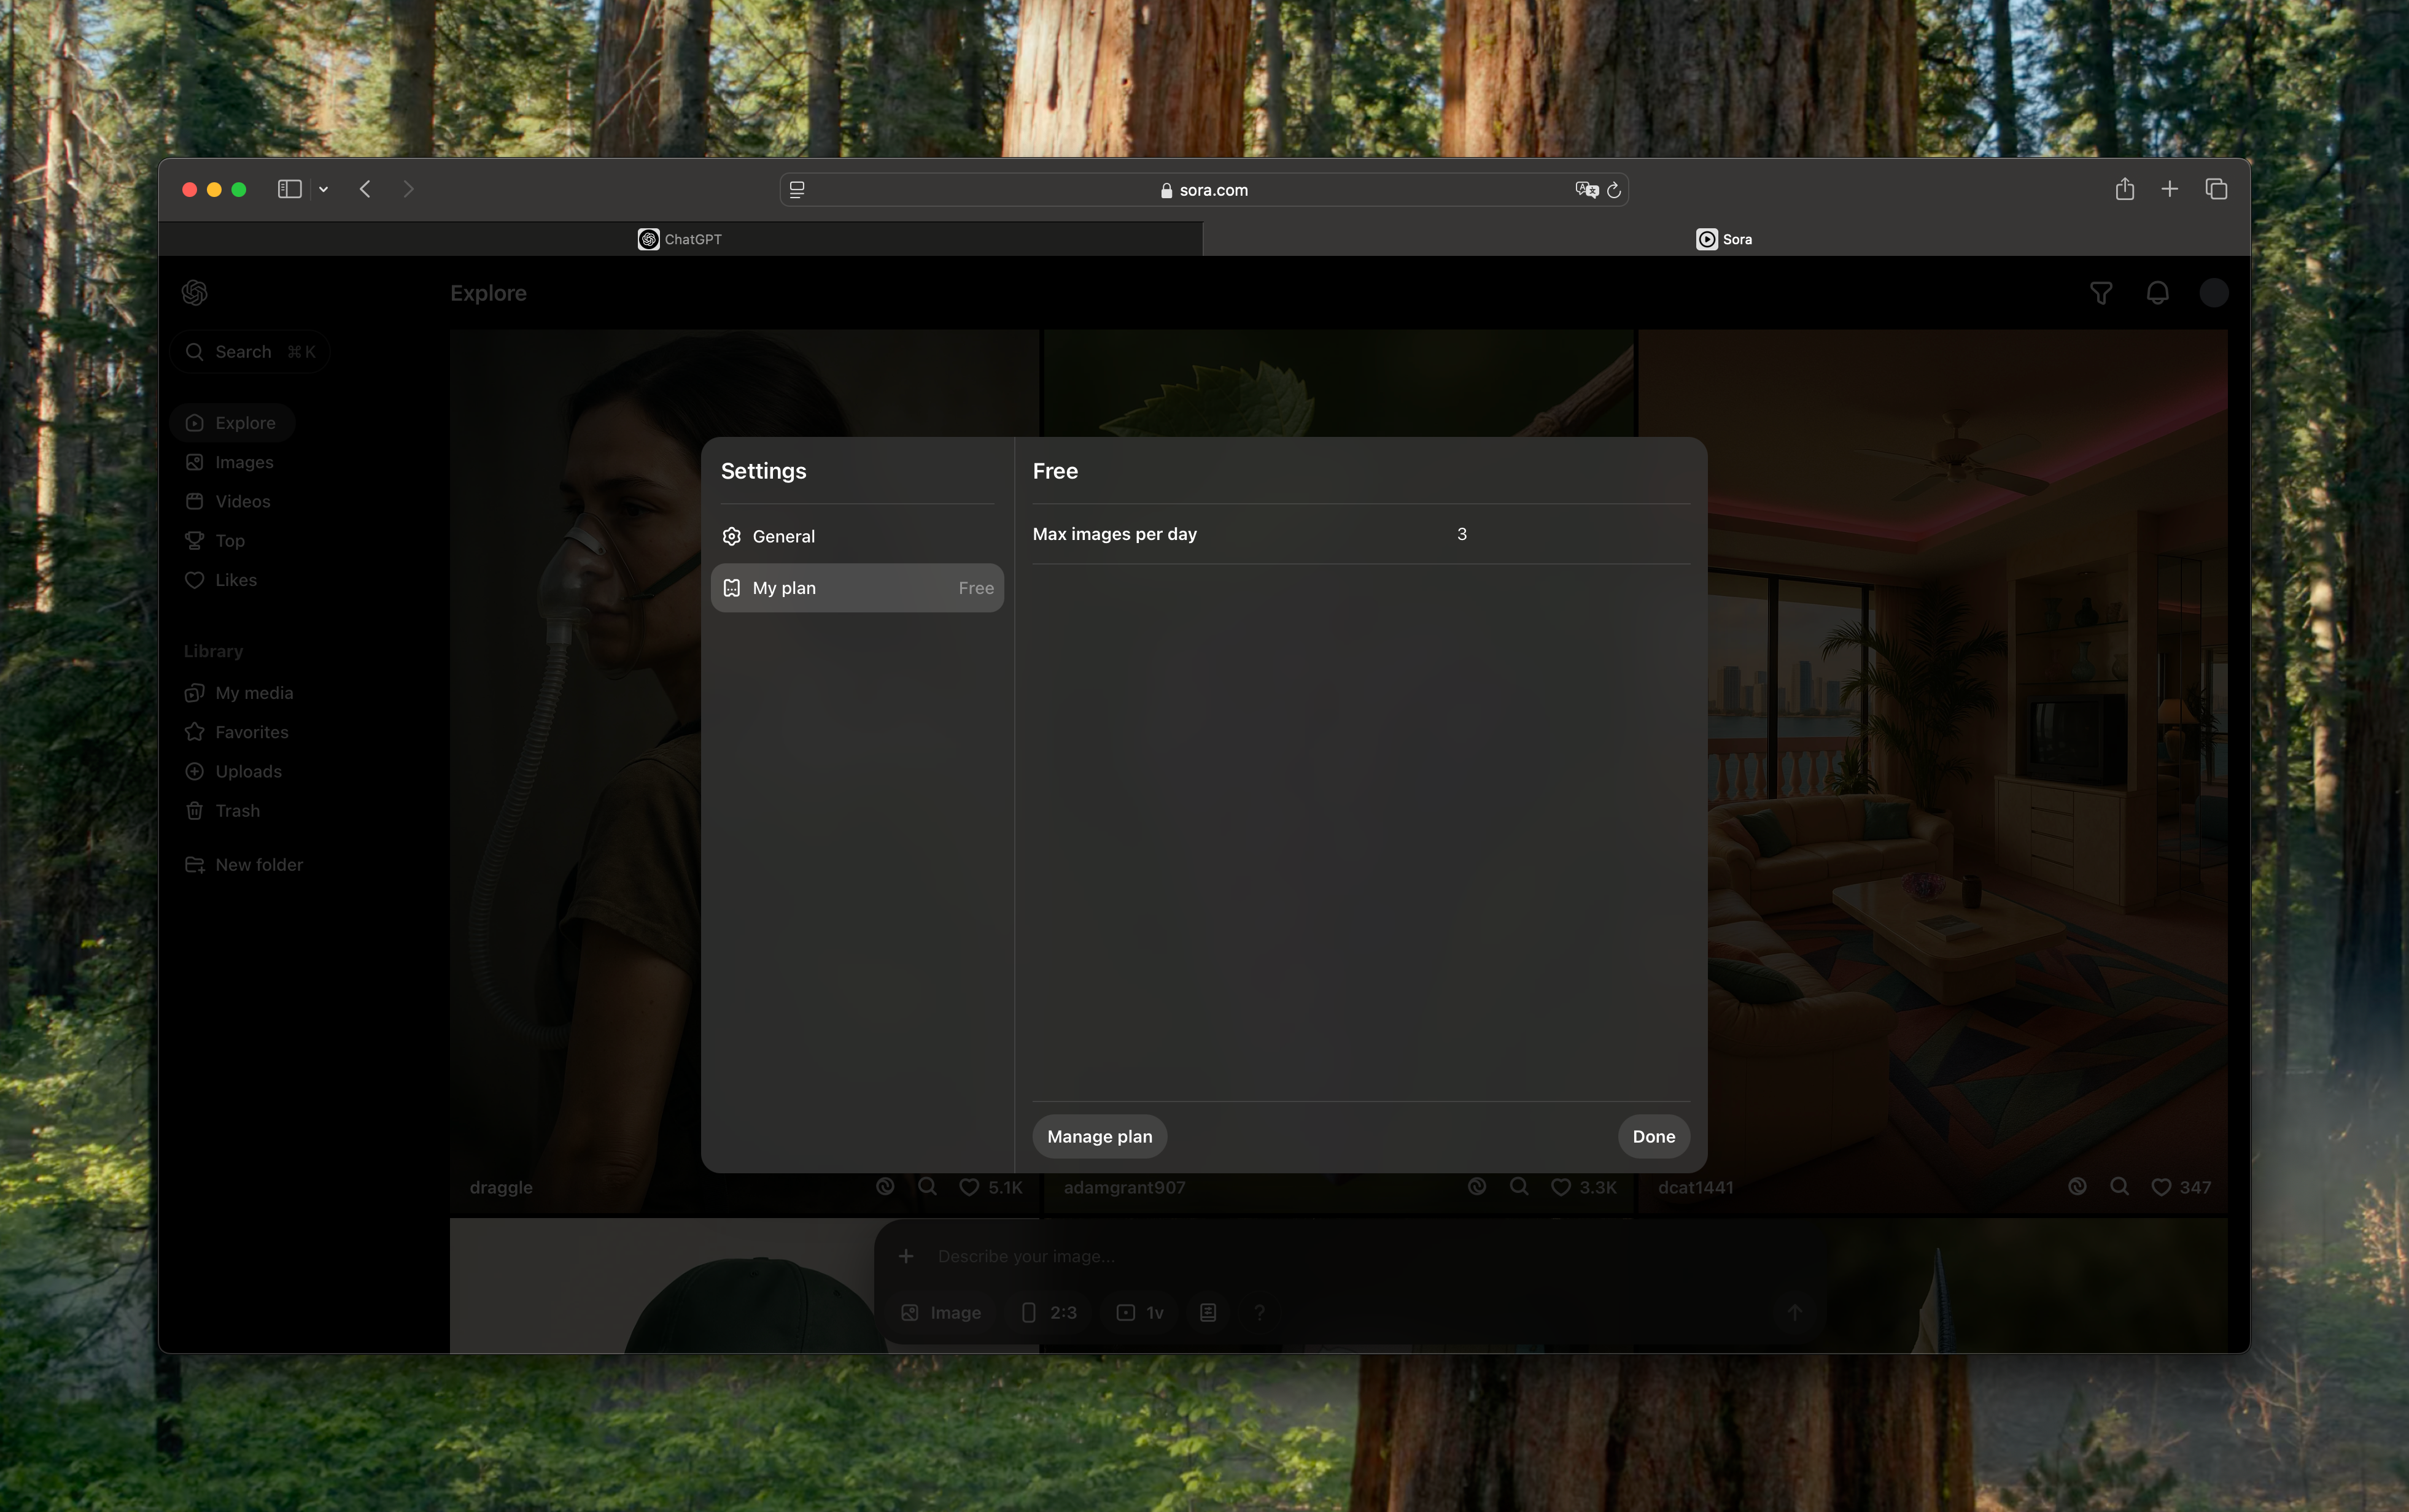Open Top in the sidebar

coord(215,541)
